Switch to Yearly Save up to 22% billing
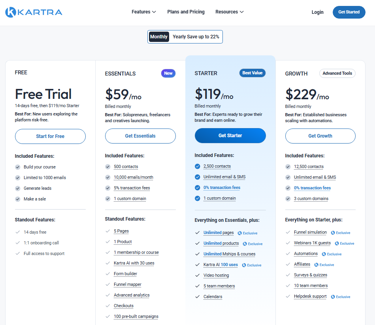This screenshot has width=375, height=325. (196, 37)
